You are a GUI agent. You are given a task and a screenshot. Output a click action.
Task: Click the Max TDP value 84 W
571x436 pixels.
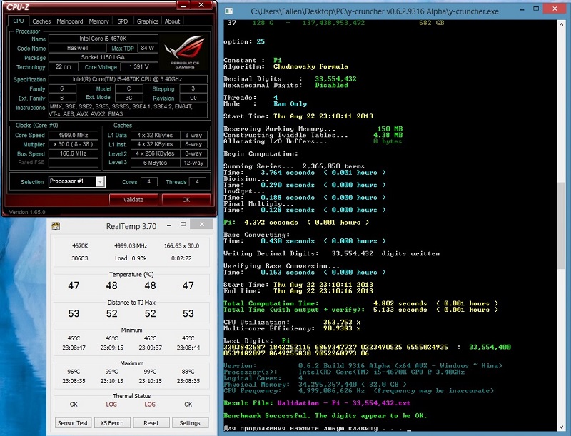(148, 48)
